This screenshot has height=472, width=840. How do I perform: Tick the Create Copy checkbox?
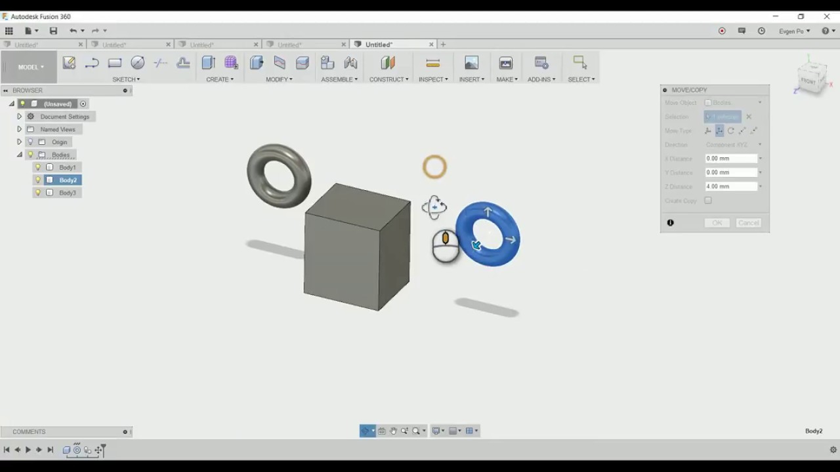click(708, 201)
